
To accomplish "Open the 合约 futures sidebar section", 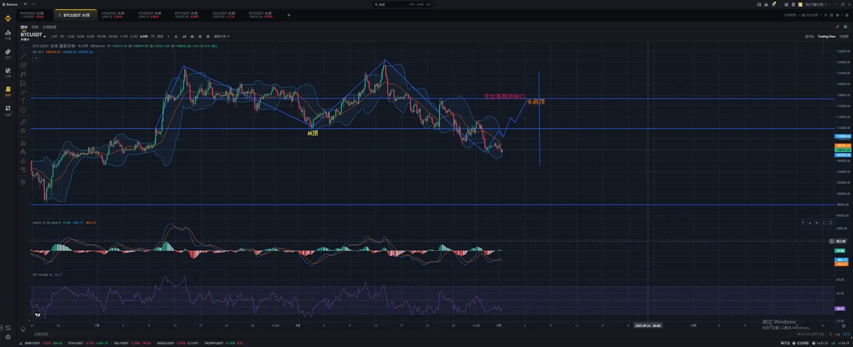I will pos(8,91).
